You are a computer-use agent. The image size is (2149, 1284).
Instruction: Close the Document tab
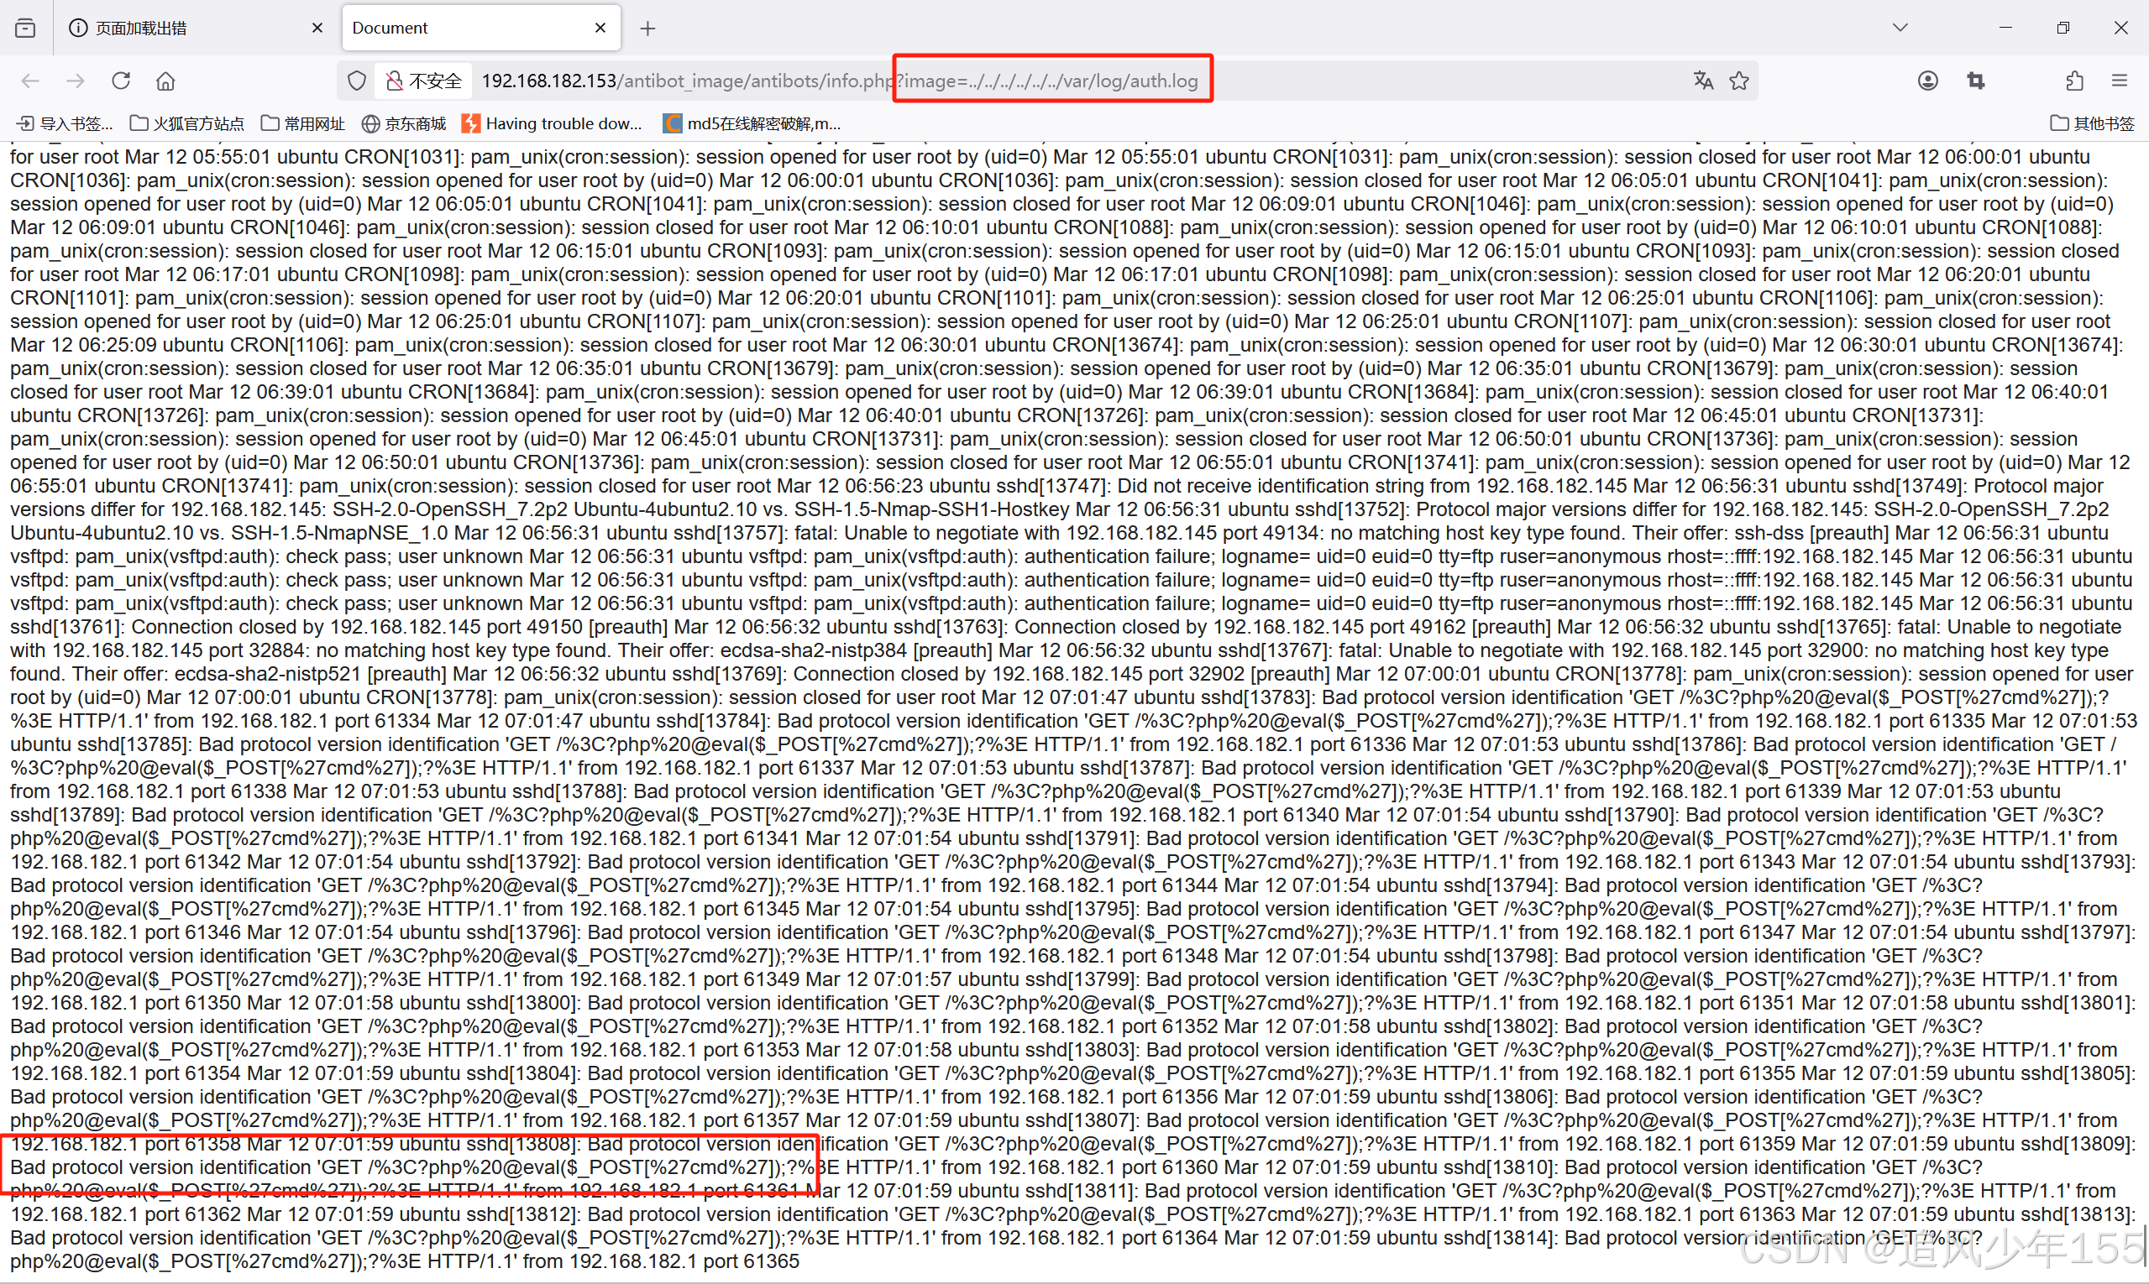pyautogui.click(x=600, y=28)
